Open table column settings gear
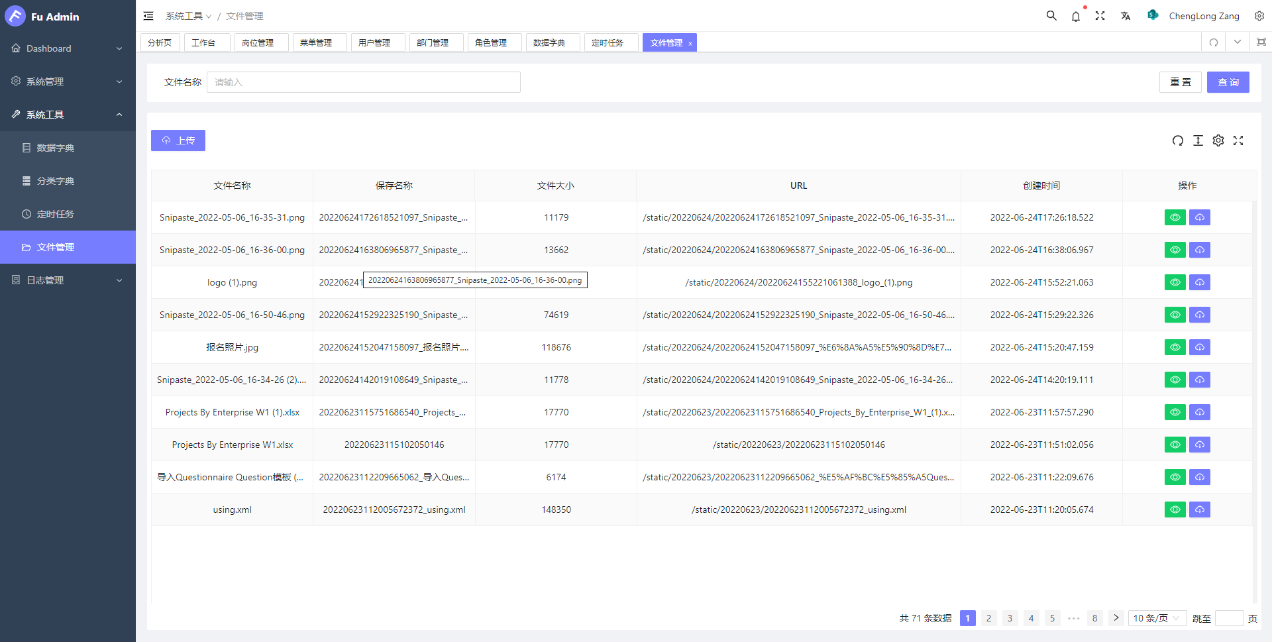This screenshot has width=1272, height=642. click(x=1218, y=140)
